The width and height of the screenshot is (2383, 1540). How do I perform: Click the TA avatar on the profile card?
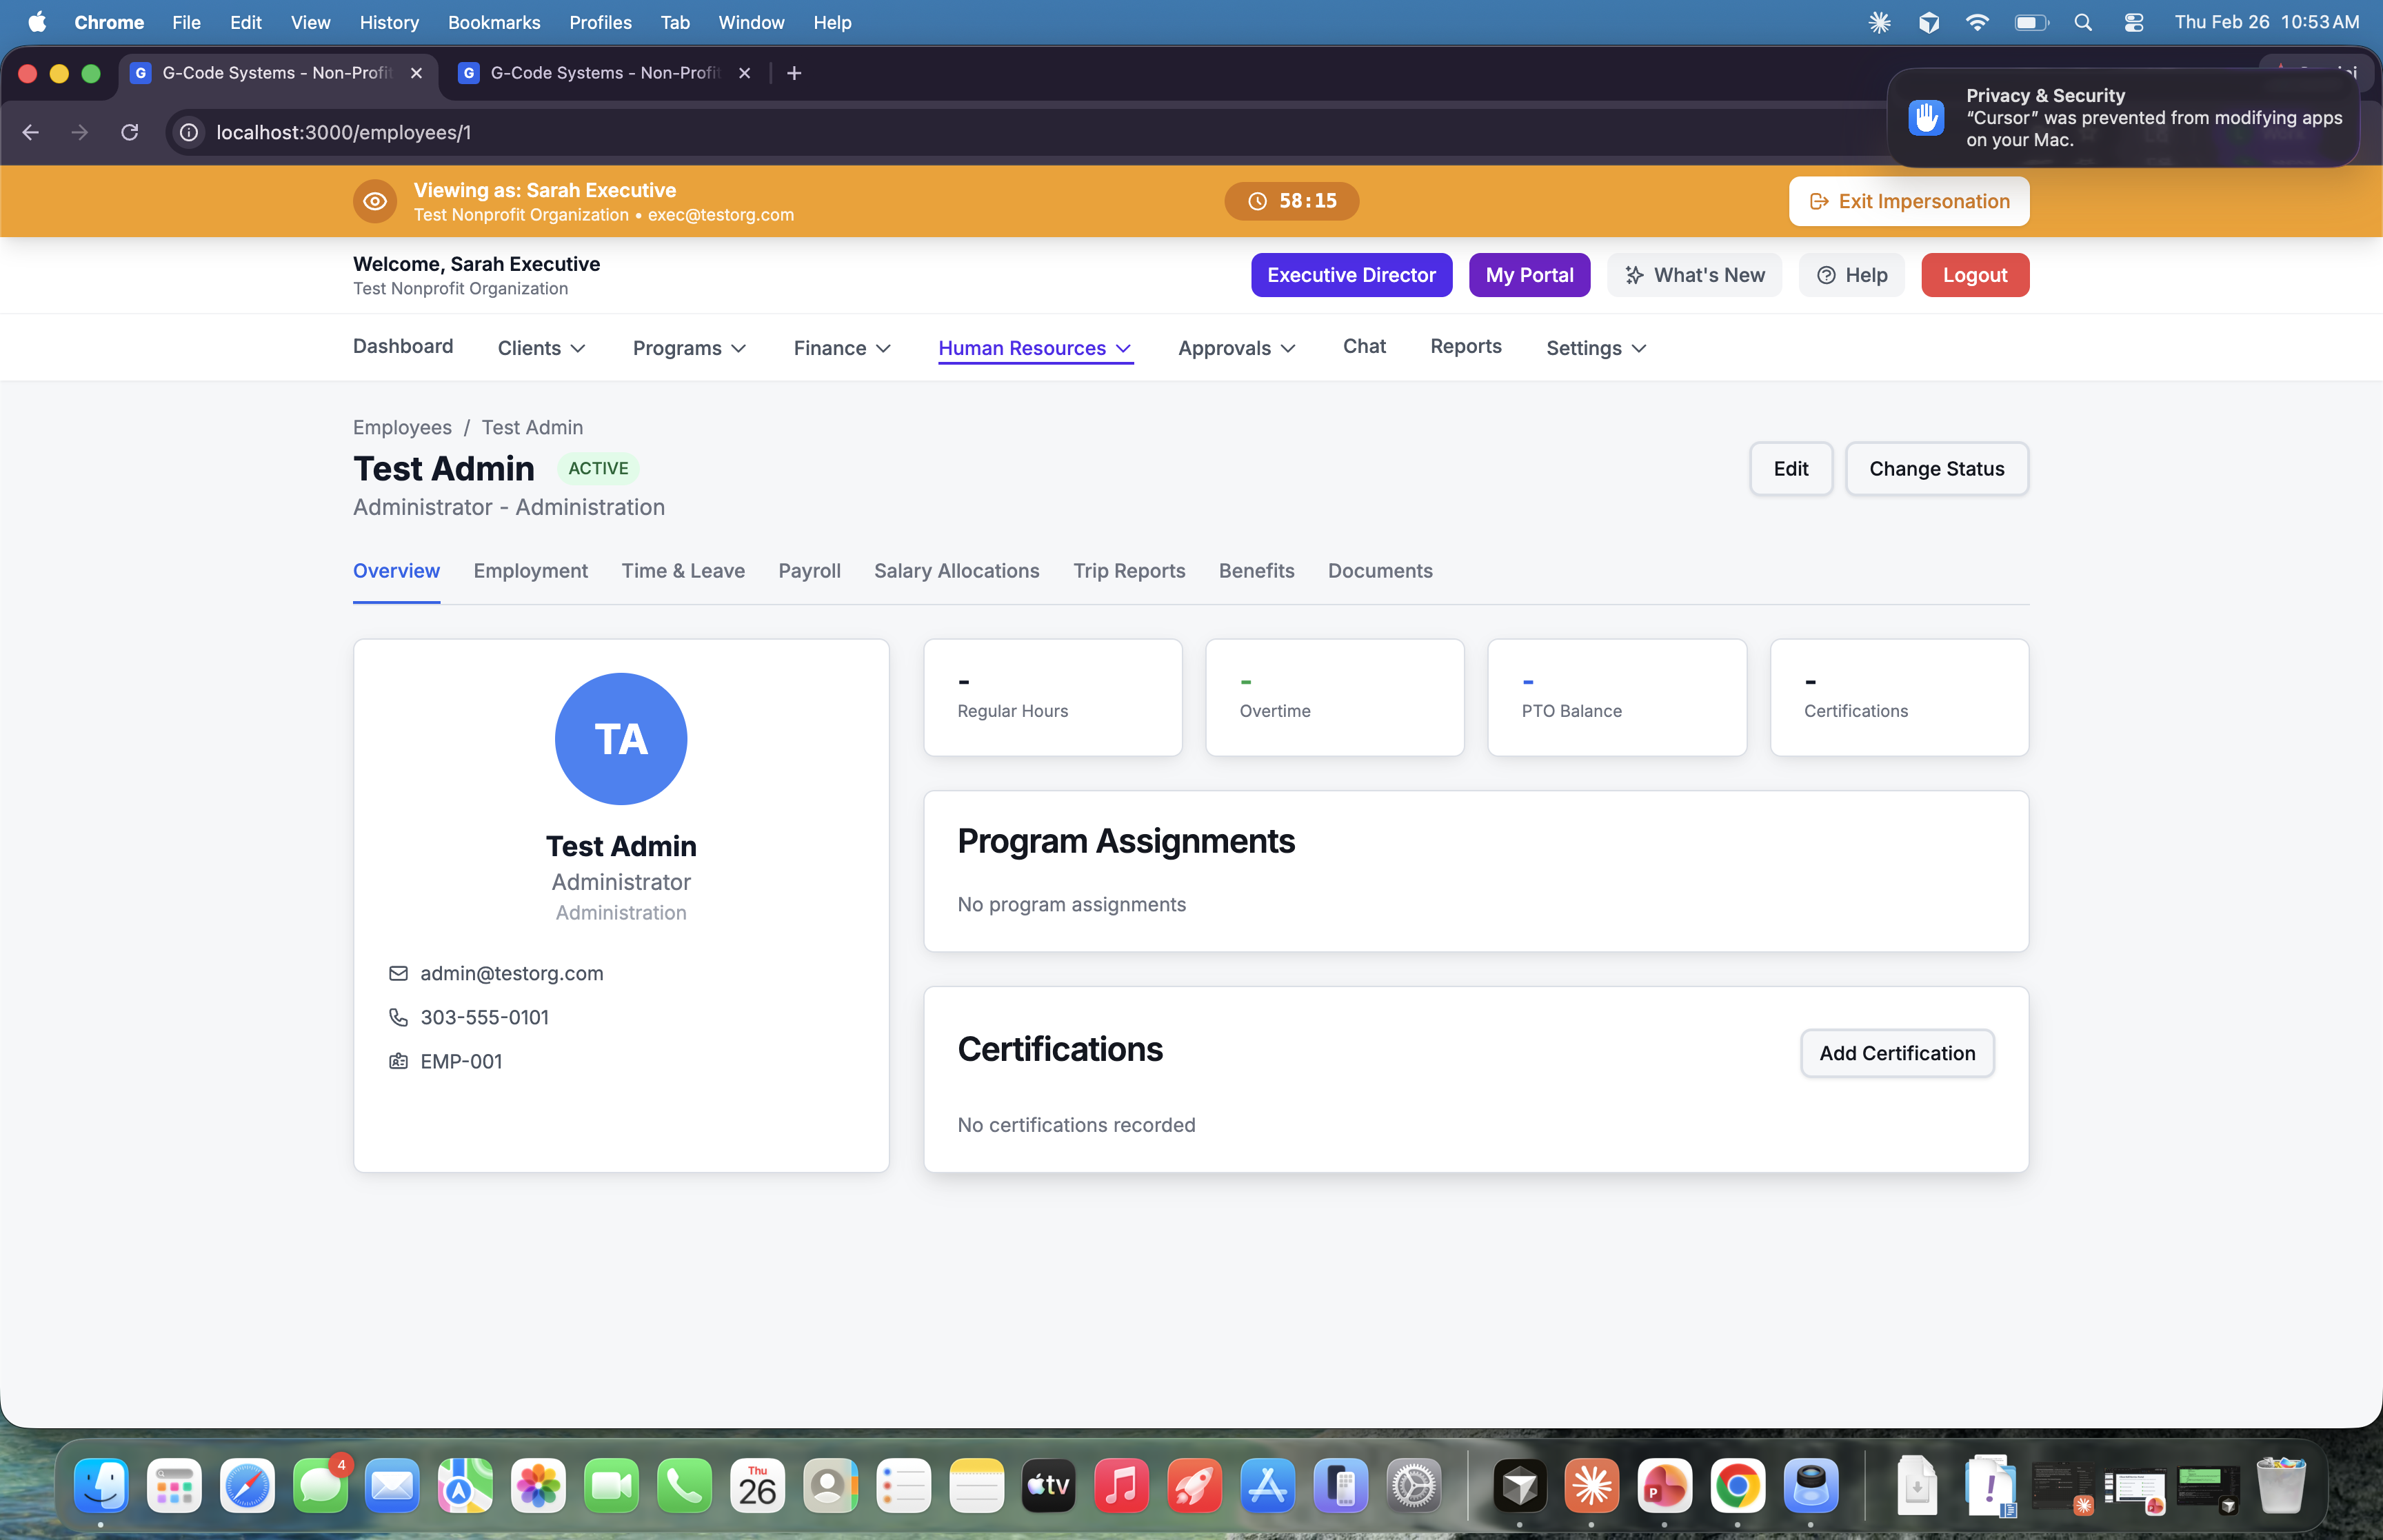point(620,739)
